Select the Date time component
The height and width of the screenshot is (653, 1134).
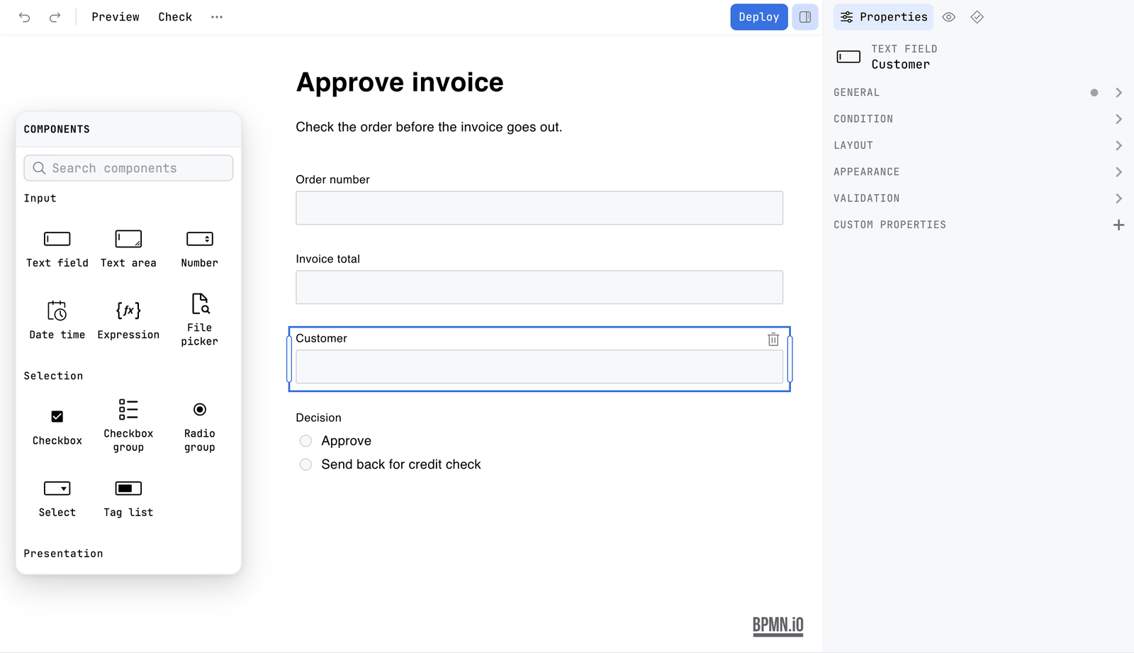(57, 320)
